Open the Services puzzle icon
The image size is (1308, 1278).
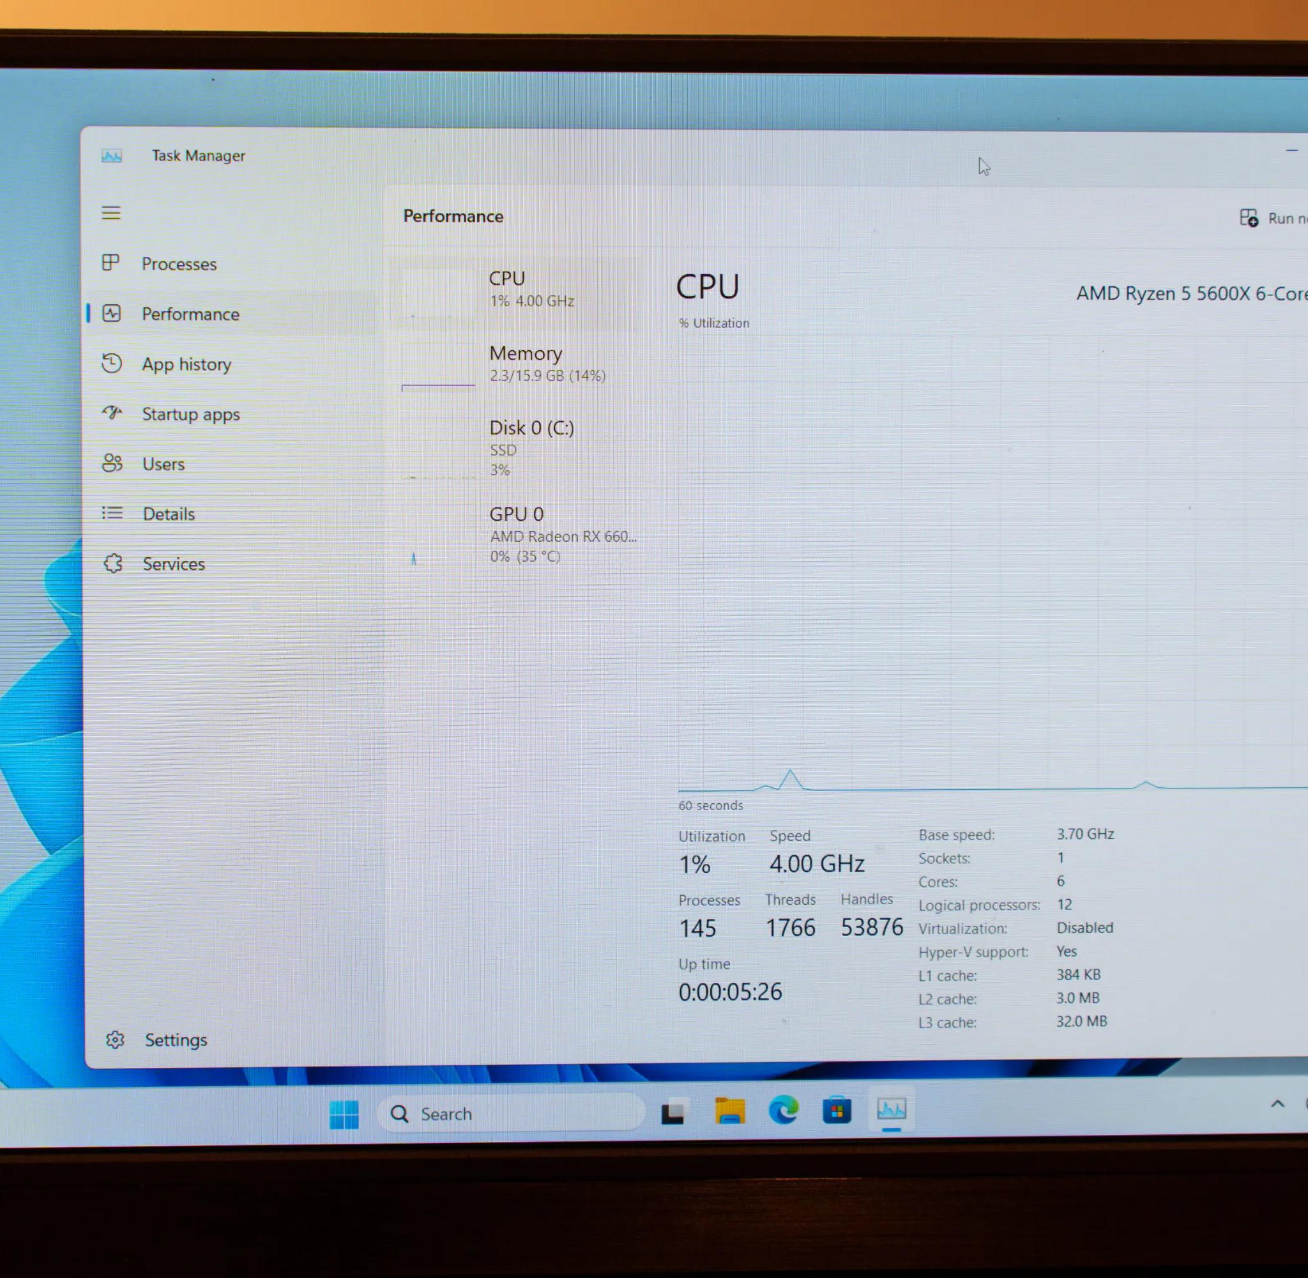[x=113, y=564]
